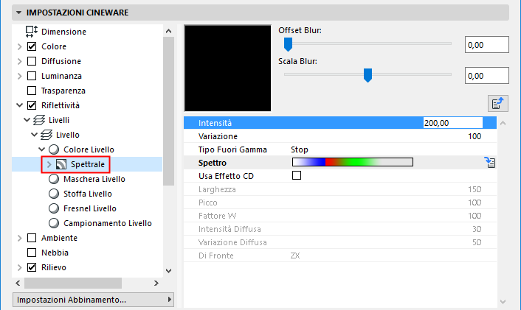Open the Impostazioni Abbinamento menu button
This screenshot has width=521, height=310.
click(94, 300)
